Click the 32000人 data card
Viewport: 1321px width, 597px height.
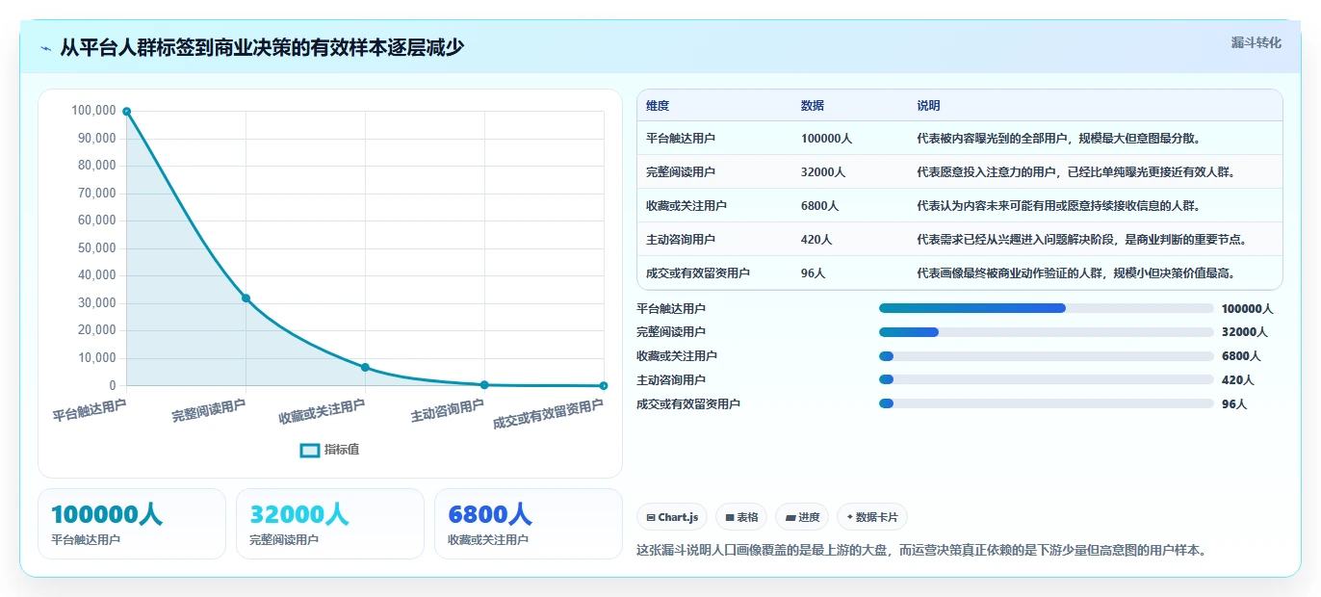point(330,524)
